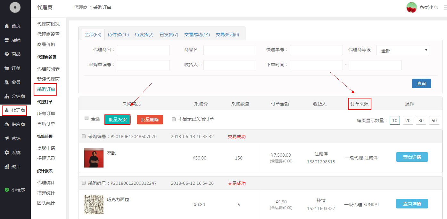This screenshot has height=219, width=447.
Task: Check order P20180613048607070 checkbox
Action: 84,136
